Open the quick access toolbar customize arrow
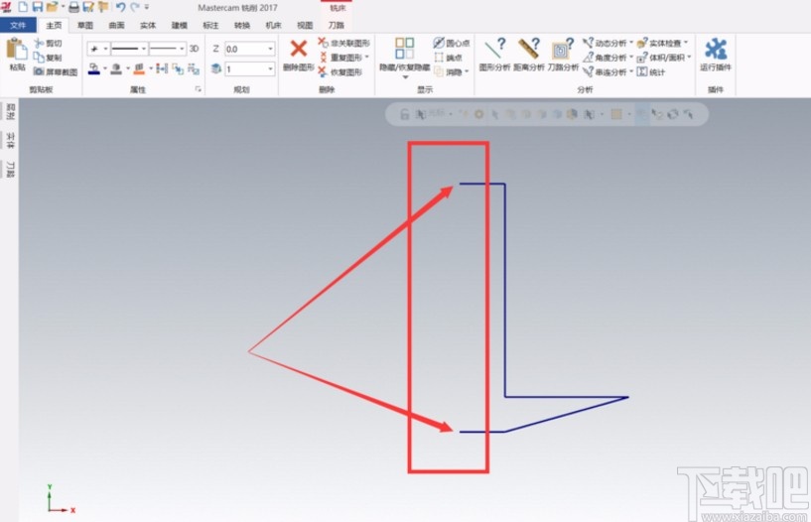 tap(147, 7)
